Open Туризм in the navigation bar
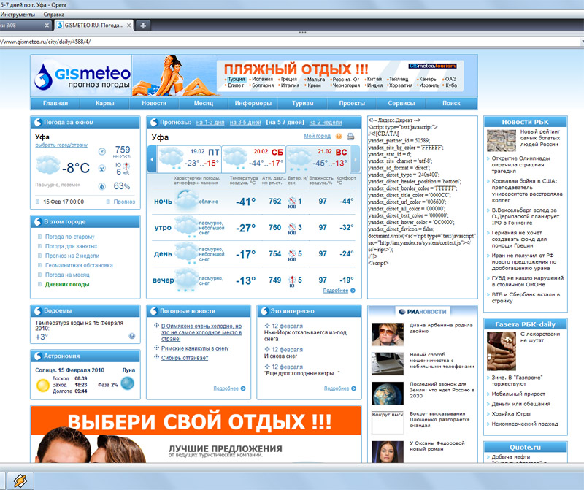Viewport: 584px width, 490px height. point(302,103)
